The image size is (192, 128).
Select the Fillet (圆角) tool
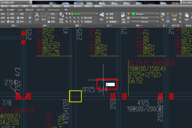tap(20, 18)
